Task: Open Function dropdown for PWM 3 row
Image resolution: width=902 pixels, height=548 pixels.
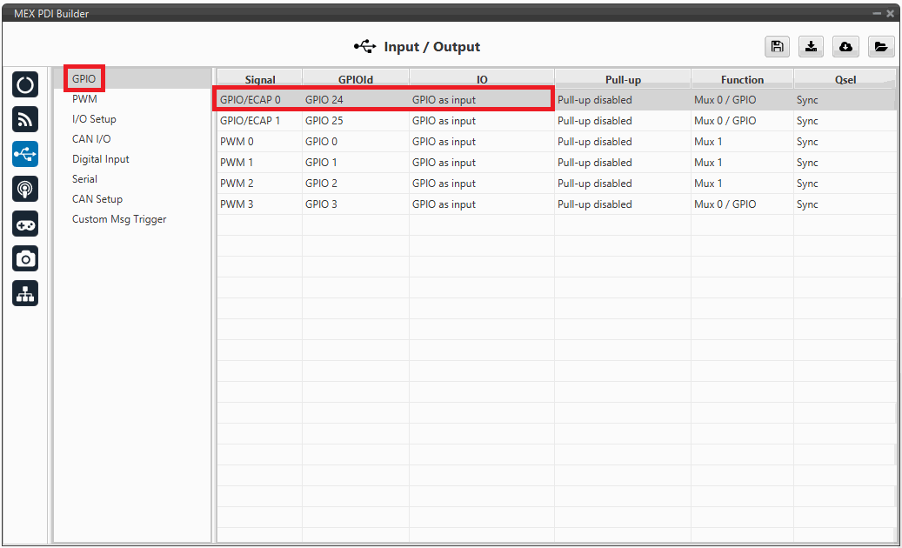Action: 741,204
